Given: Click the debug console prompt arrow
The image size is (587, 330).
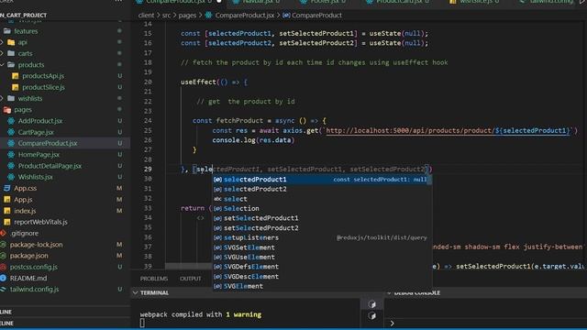Looking at the screenshot, I should pos(392,324).
